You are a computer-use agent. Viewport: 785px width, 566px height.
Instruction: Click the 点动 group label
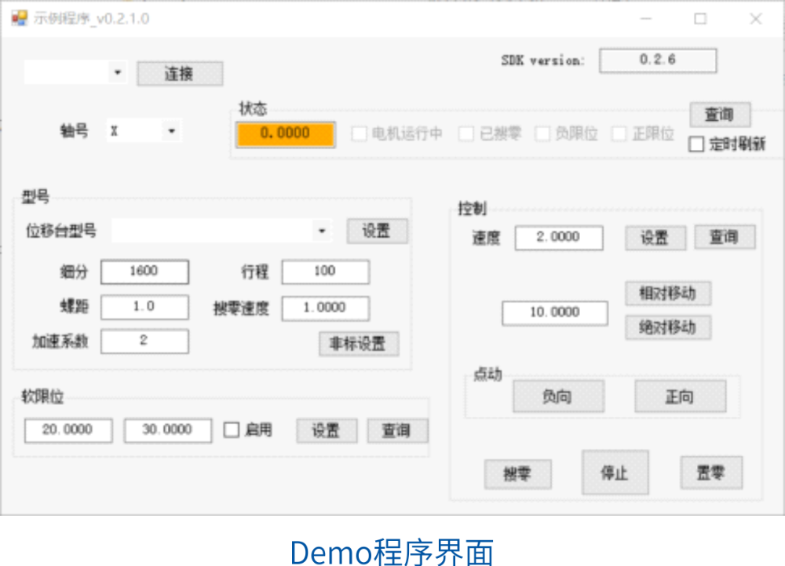click(x=487, y=374)
